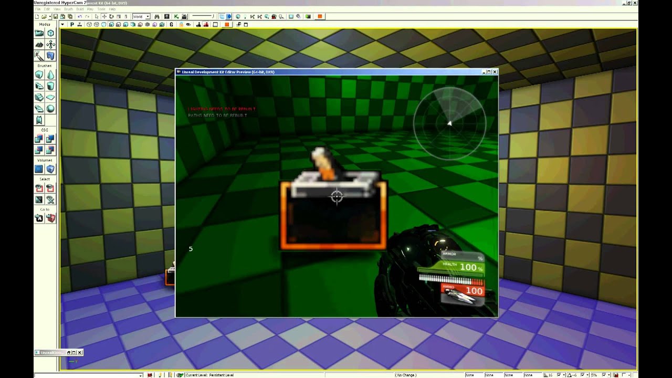
Task: Open viewport options arrow dropdown
Action: coord(62,25)
